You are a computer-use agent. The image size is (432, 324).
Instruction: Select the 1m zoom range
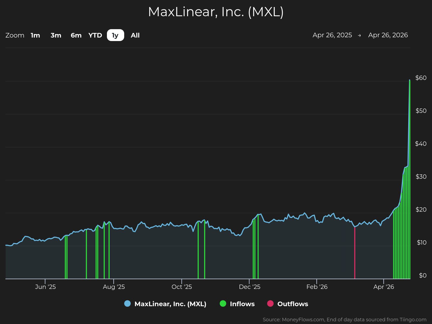click(35, 35)
